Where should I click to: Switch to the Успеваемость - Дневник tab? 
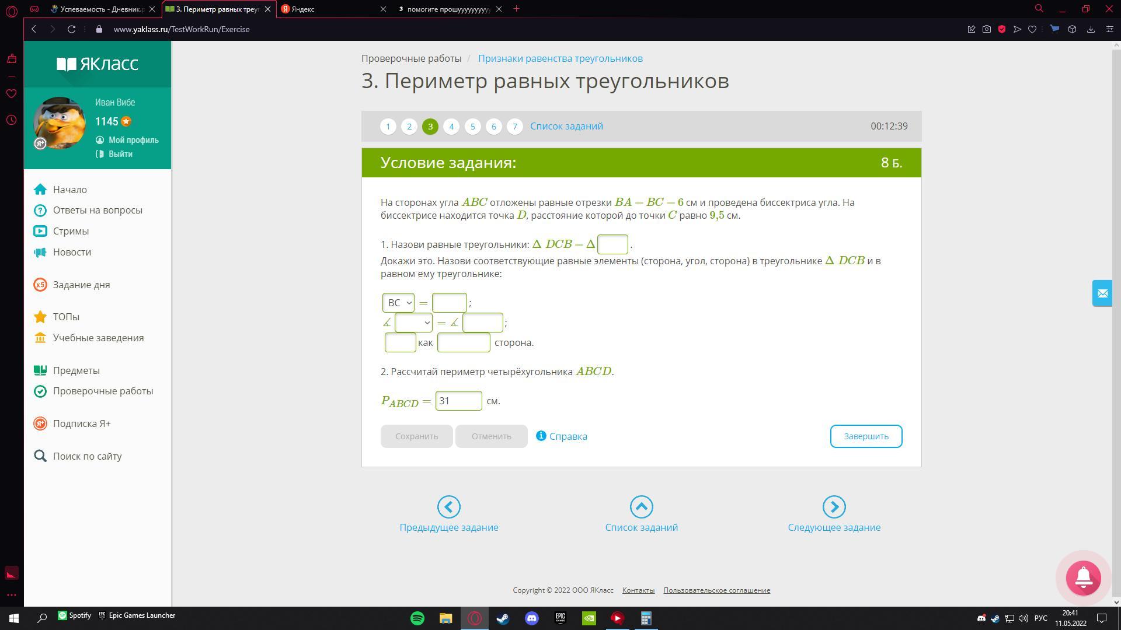[x=99, y=9]
